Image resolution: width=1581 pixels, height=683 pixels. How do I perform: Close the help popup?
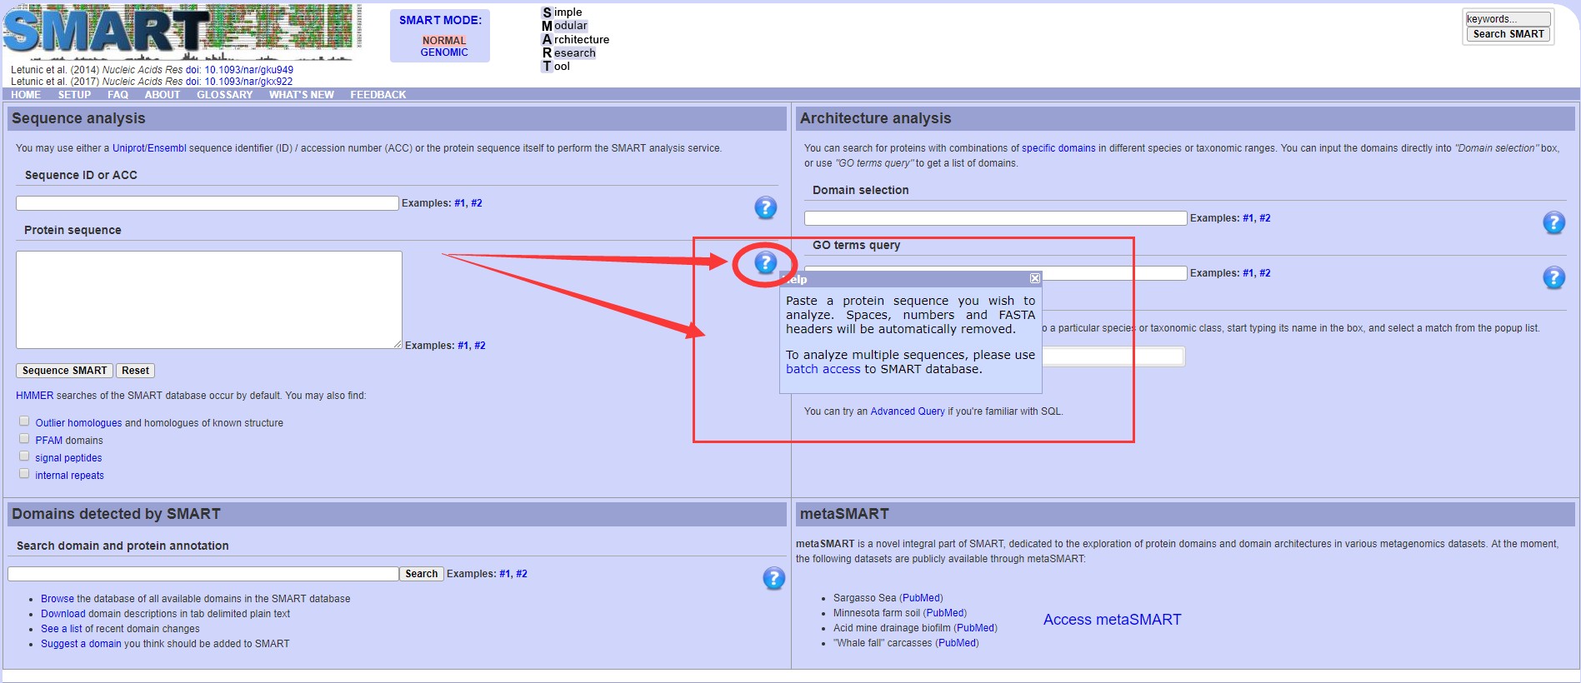(x=1034, y=278)
